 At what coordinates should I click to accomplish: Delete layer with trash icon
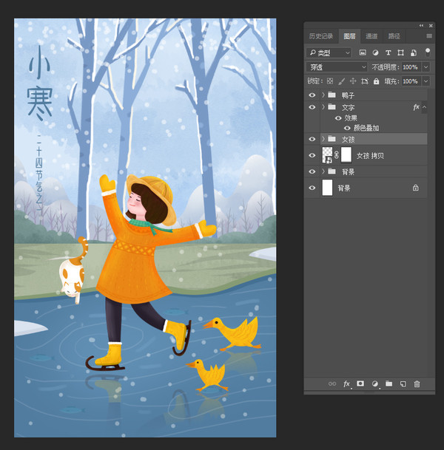[x=417, y=383]
